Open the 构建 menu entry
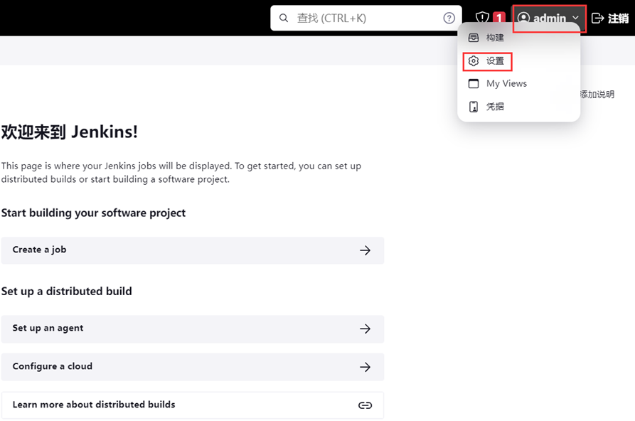Image resolution: width=635 pixels, height=421 pixels. pos(519,38)
